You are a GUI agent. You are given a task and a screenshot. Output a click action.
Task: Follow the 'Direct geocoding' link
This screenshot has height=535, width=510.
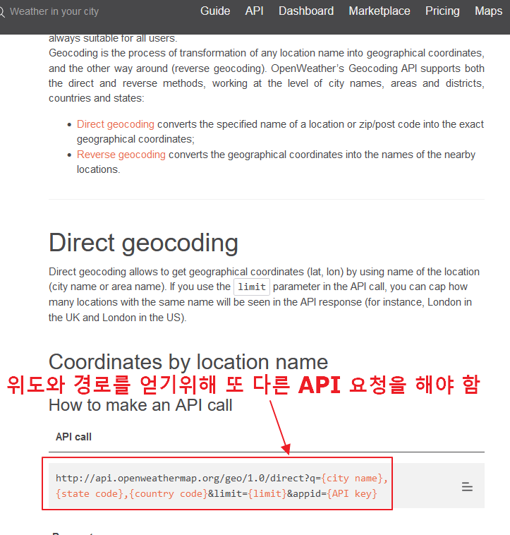tap(116, 124)
